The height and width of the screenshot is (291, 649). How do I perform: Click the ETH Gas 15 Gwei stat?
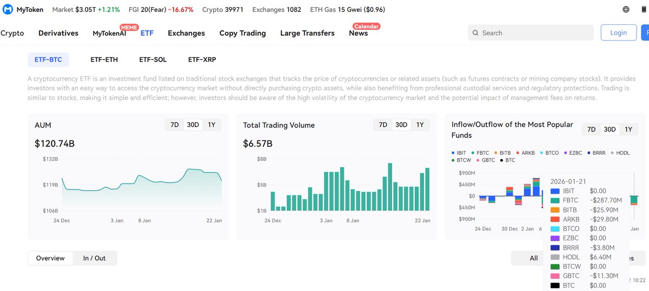pos(348,10)
